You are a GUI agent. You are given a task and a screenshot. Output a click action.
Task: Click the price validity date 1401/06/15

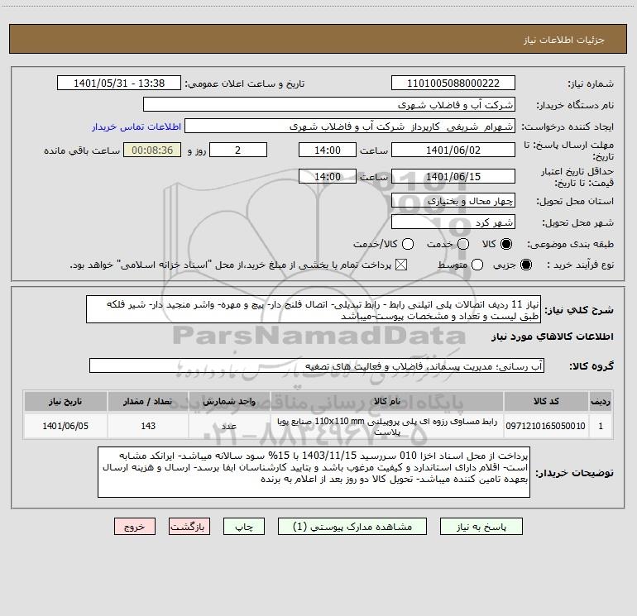(453, 176)
